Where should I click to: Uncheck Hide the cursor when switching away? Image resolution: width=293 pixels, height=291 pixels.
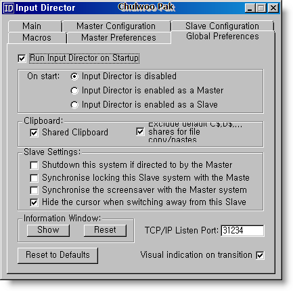[x=34, y=202]
